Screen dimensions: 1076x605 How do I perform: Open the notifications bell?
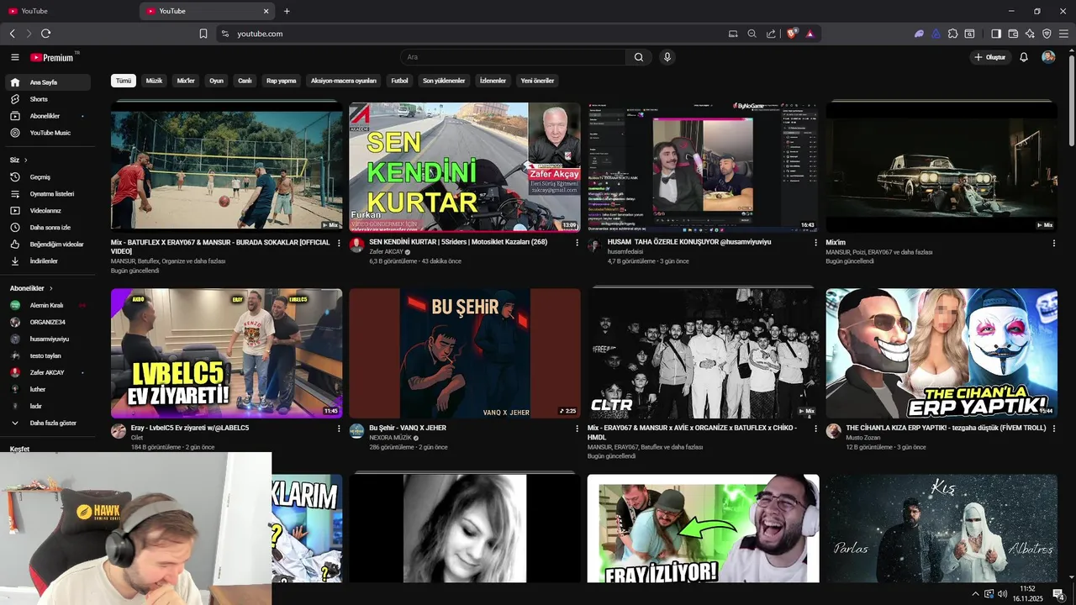tap(1024, 57)
